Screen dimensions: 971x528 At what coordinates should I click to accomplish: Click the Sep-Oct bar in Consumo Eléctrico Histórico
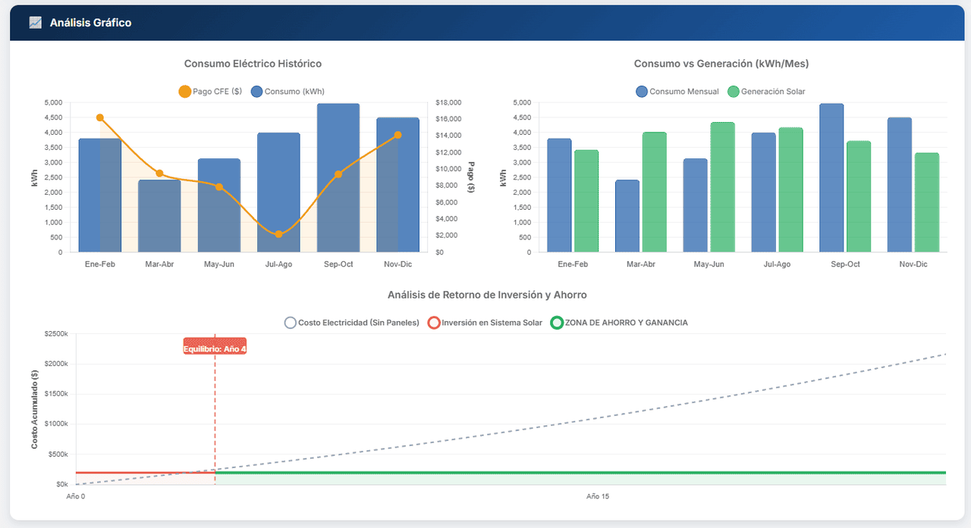338,178
